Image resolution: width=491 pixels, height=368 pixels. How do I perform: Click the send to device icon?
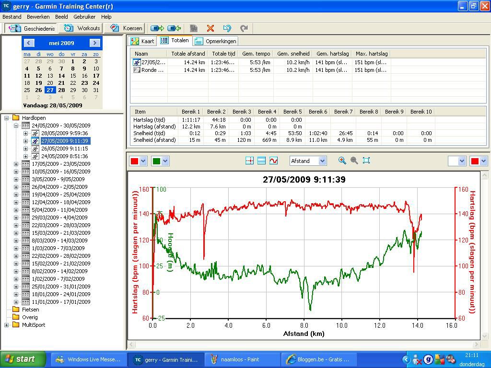click(157, 28)
